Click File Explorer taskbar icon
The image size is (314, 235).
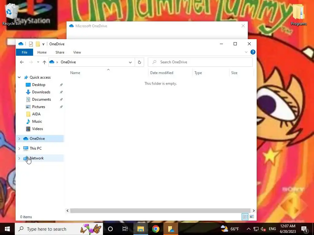(140, 229)
